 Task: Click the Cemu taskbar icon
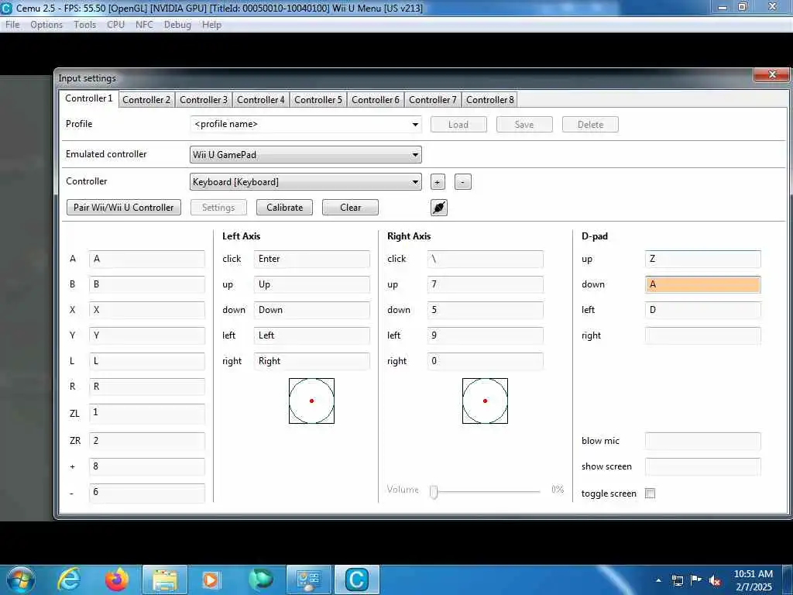[x=356, y=580]
